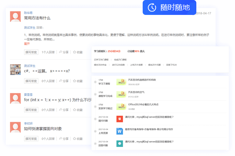Click the star 收藏 icon for c# question
This screenshot has width=235, height=156.
point(74,81)
